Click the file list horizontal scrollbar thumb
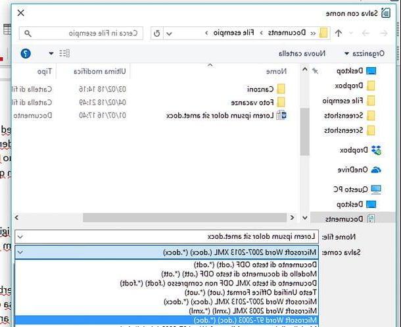 [x=185, y=218]
